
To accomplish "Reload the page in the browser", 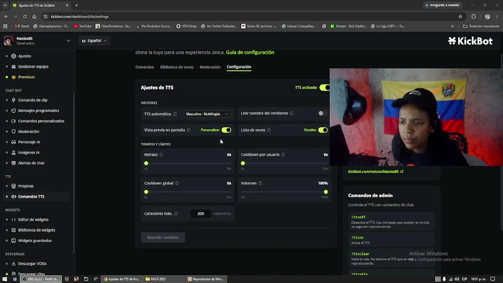I will coord(25,17).
